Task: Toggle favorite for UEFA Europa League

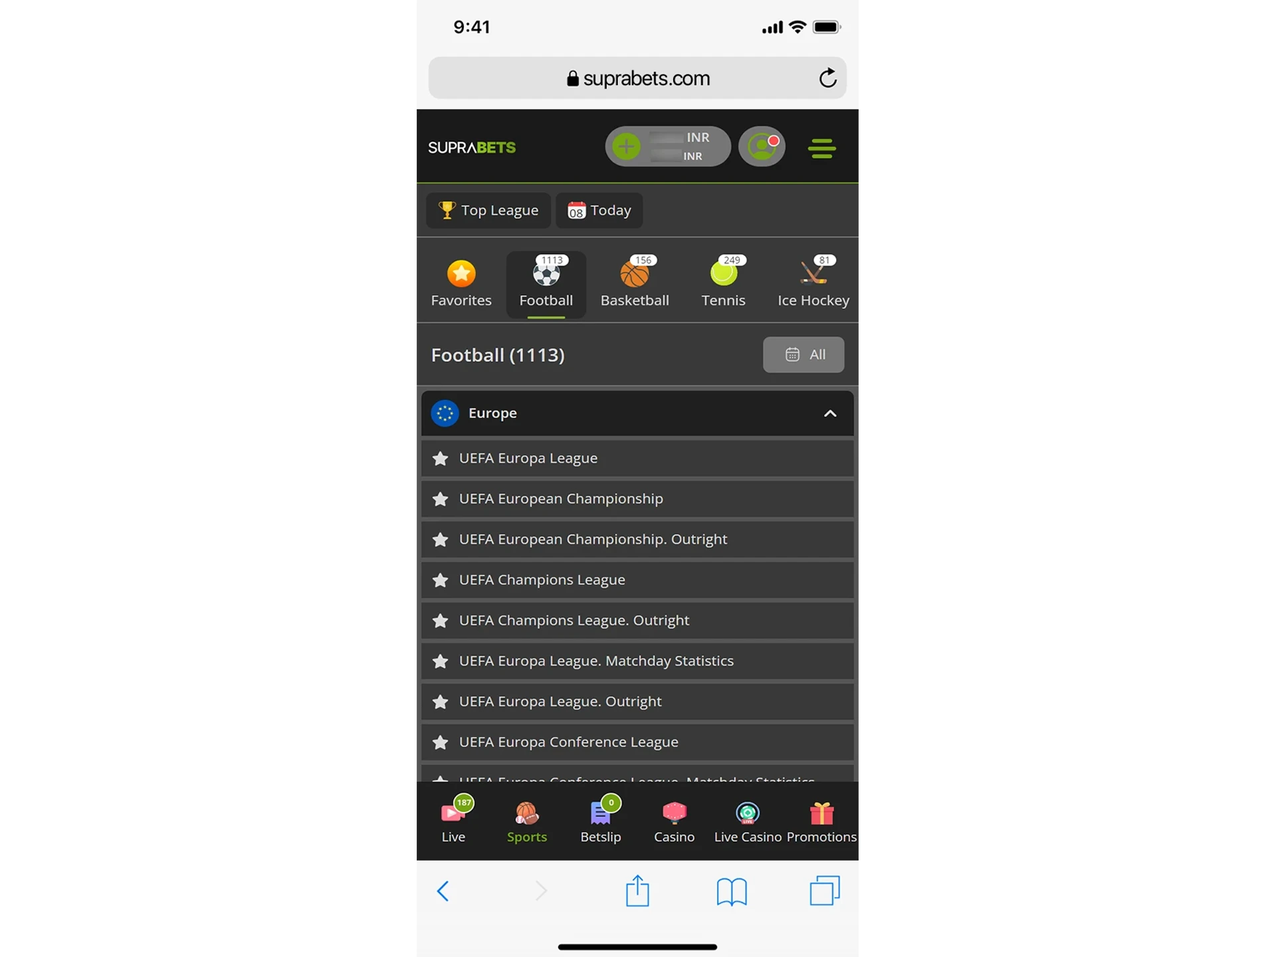Action: point(440,457)
